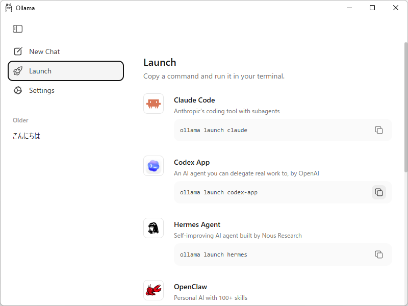The image size is (408, 306).
Task: Click the New Chat compose icon
Action: 18,52
